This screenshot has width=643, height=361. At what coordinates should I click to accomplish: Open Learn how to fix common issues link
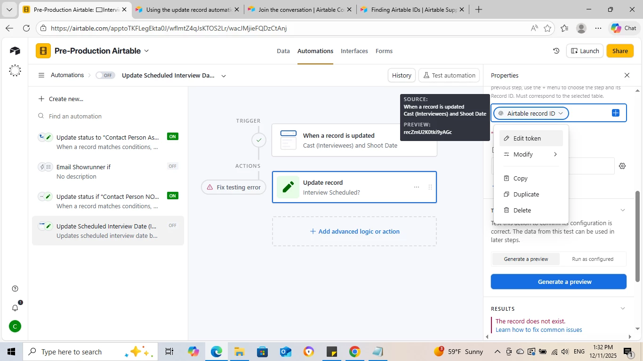539,330
